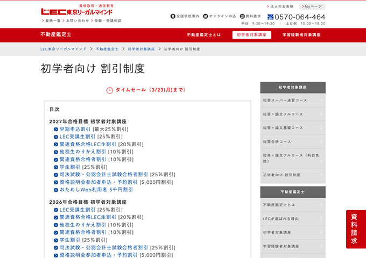Click the sidebar 初学者対象講座 gray header
Viewport: 366px width, 258px height.
[293, 88]
